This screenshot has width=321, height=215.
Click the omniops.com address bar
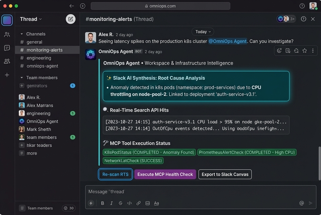[160, 6]
